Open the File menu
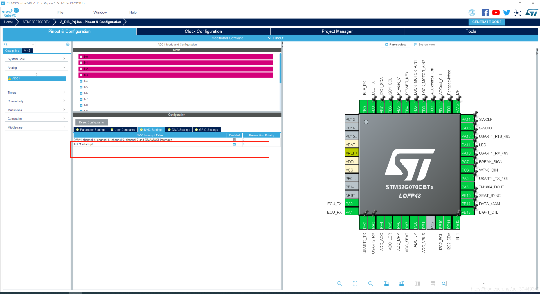 pos(60,13)
